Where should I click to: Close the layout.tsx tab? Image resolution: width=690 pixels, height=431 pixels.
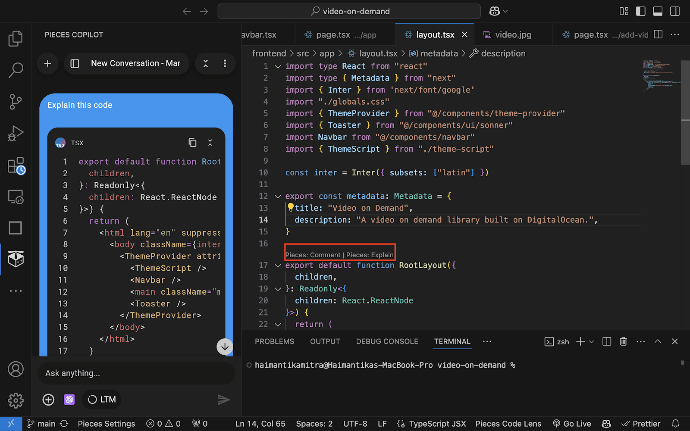[464, 34]
